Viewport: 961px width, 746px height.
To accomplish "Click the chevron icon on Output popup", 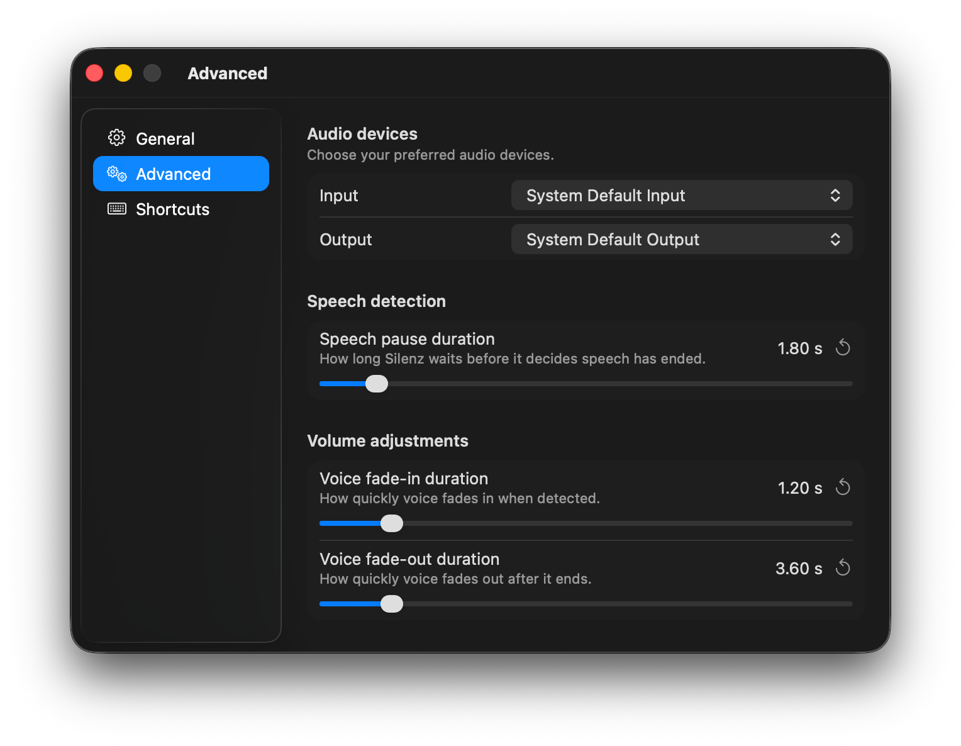I will [x=835, y=239].
